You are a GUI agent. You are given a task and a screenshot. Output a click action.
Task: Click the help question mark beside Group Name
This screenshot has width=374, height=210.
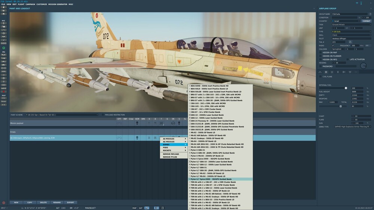pyautogui.click(x=370, y=14)
